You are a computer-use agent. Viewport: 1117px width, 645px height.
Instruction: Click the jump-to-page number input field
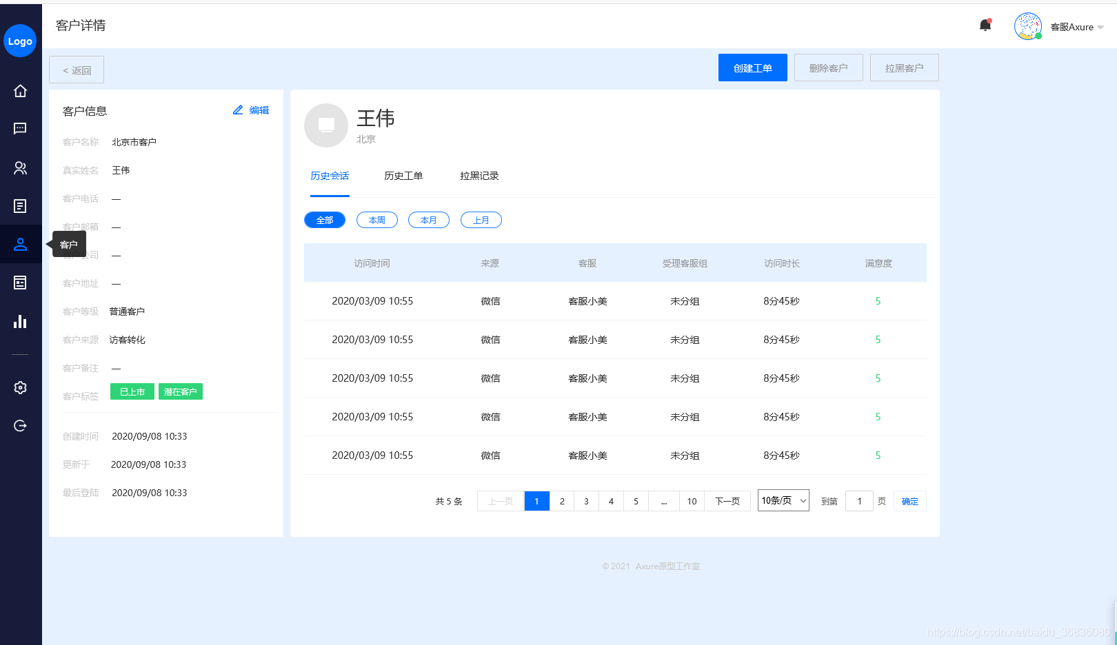click(860, 501)
